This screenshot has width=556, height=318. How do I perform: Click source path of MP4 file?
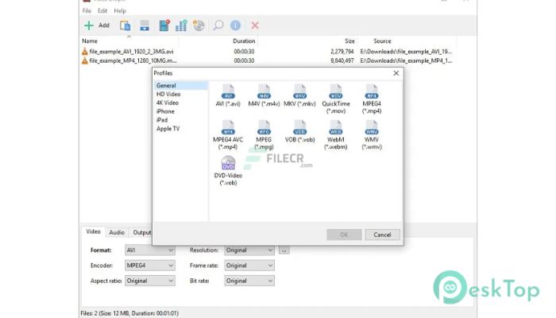(406, 60)
